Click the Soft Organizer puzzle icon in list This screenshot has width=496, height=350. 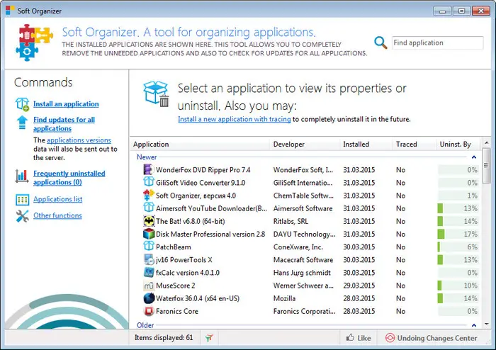(149, 196)
